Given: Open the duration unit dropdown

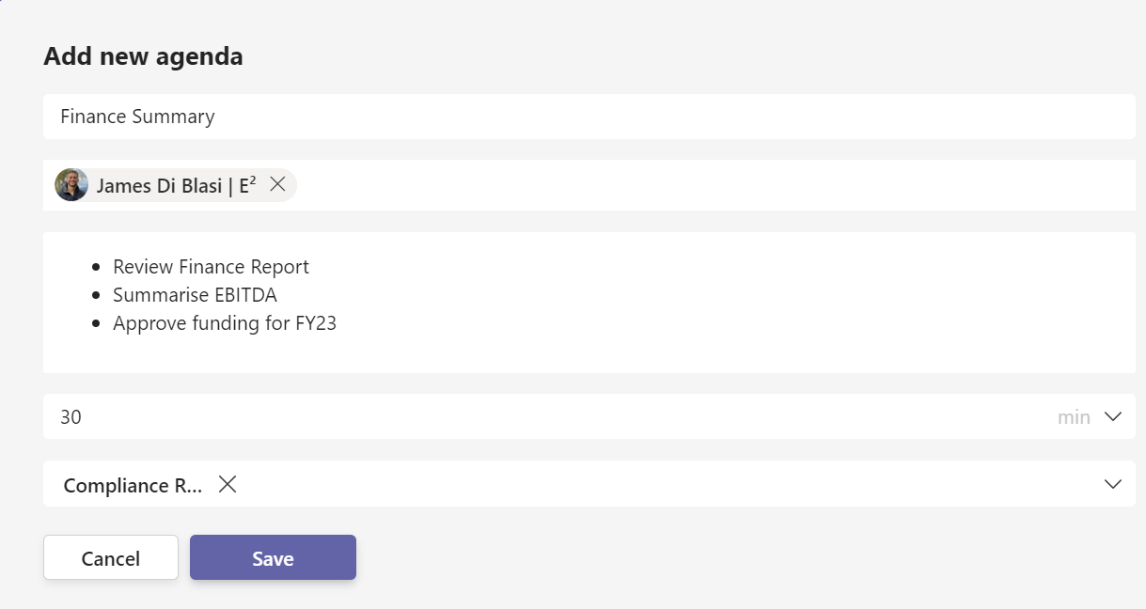Looking at the screenshot, I should [x=1112, y=416].
